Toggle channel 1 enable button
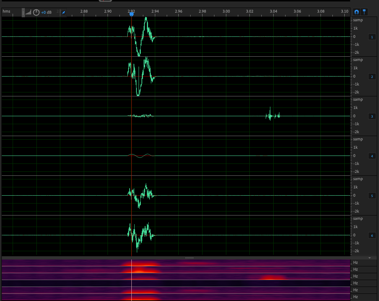The width and height of the screenshot is (379, 301). (372, 37)
